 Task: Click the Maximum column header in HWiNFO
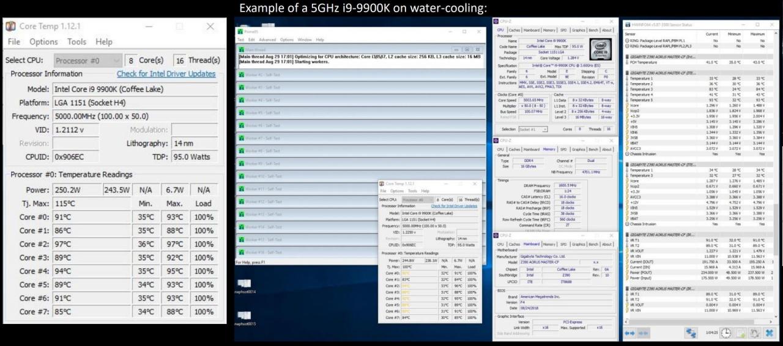point(757,34)
